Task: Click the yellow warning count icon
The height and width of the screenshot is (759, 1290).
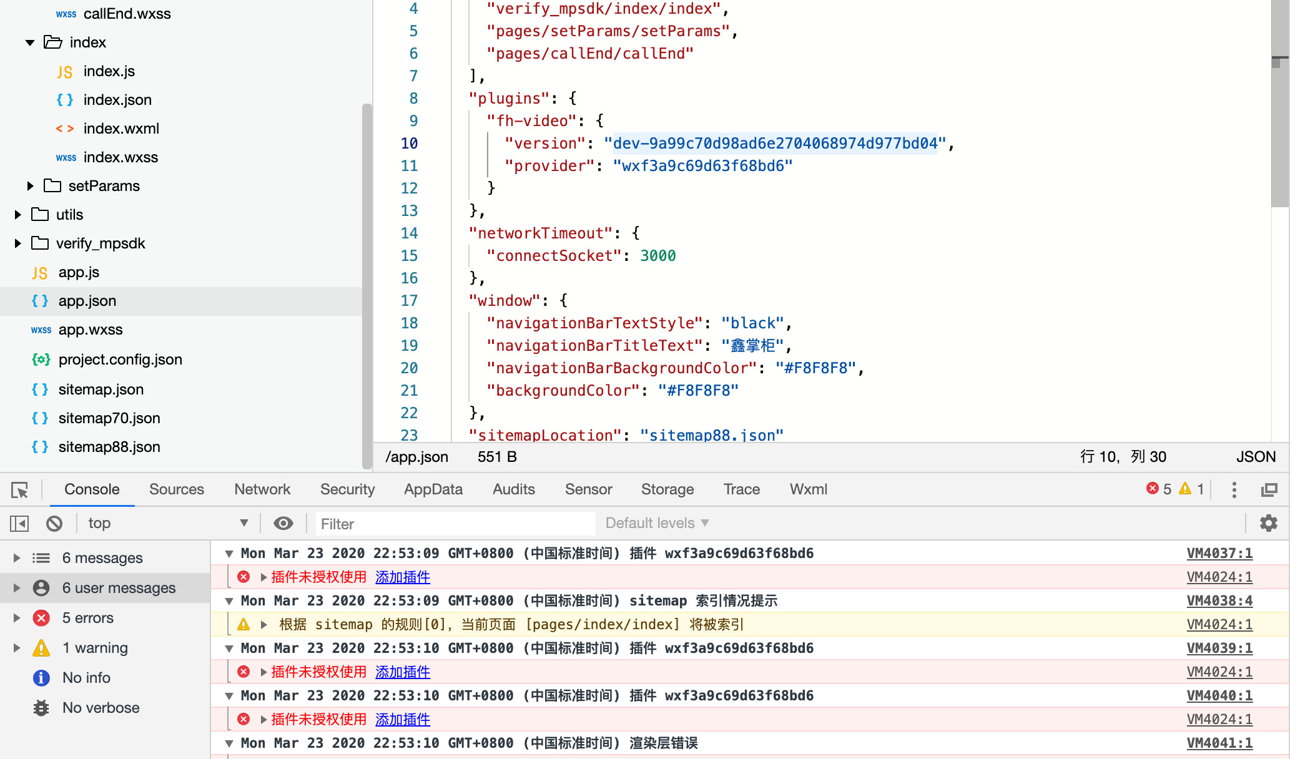Action: [x=1185, y=489]
